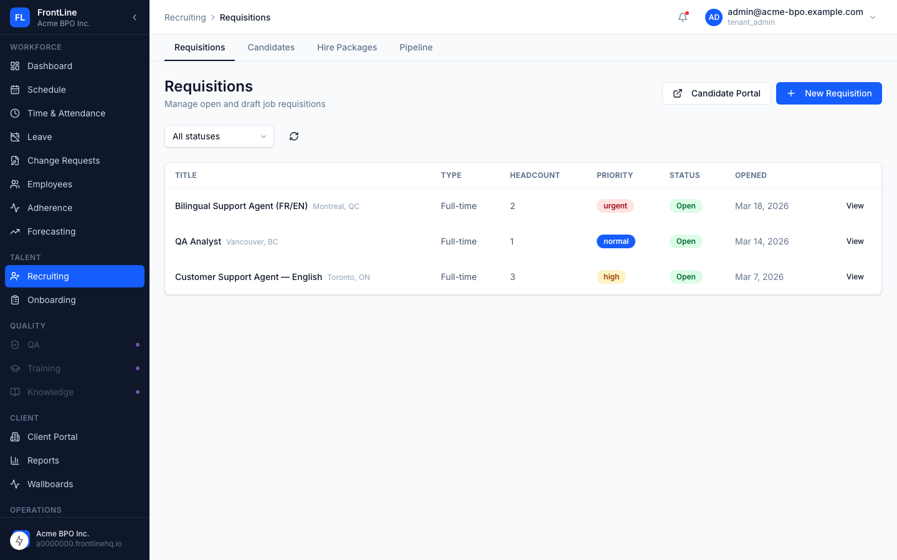Click Recruiting in the breadcrumb
Screen dimensions: 897x560
point(185,17)
